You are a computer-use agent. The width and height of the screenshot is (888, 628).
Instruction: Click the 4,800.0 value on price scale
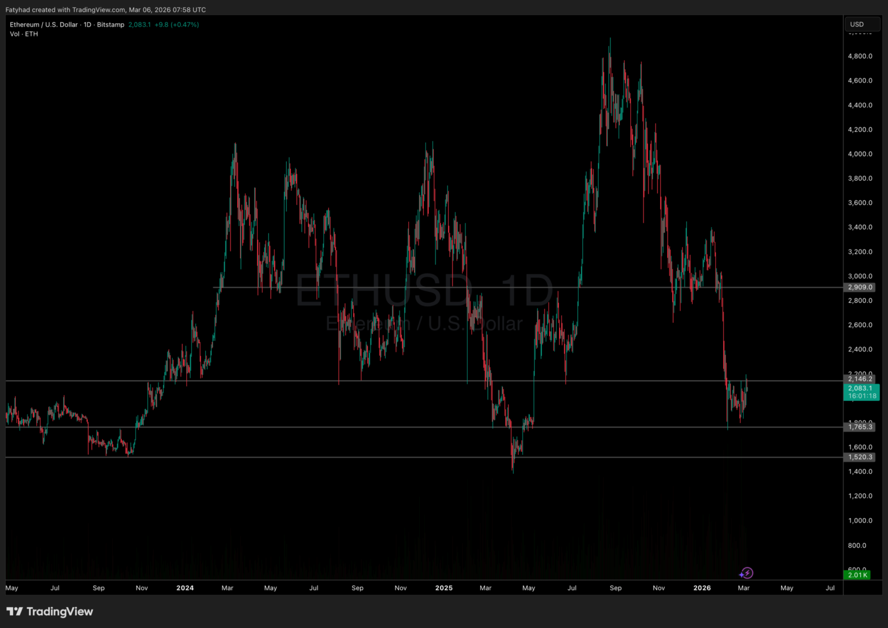(860, 55)
